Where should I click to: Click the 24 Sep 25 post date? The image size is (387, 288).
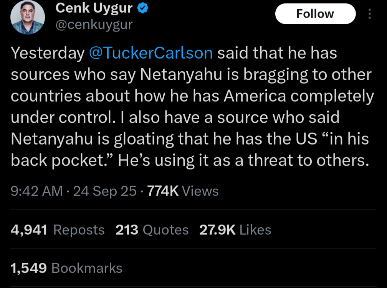[x=105, y=191]
